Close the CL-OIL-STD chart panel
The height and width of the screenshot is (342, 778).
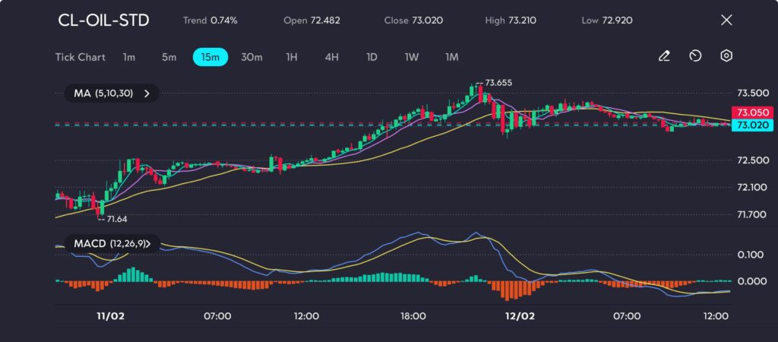[x=726, y=20]
